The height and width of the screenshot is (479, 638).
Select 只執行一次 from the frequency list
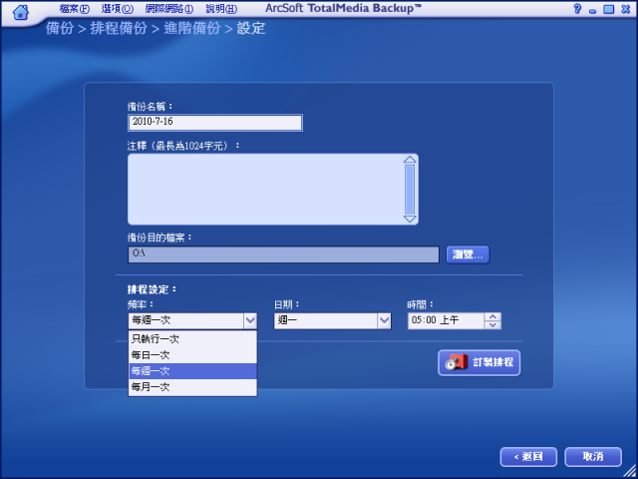coord(192,339)
